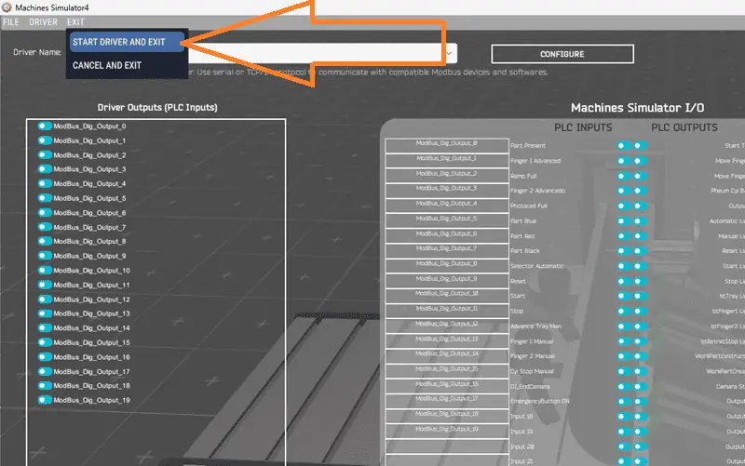Toggle ModBus_Dig_Output_1 switch in Driver Outputs list
This screenshot has height=466, width=745.
point(45,140)
